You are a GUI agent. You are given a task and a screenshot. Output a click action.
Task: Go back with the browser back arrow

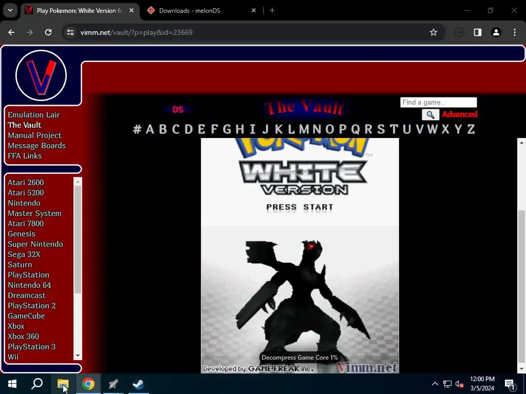tap(11, 32)
